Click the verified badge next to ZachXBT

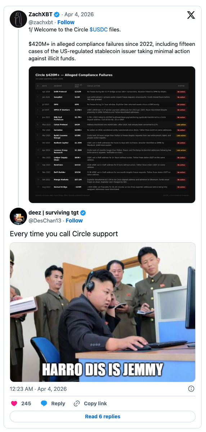[x=57, y=14]
